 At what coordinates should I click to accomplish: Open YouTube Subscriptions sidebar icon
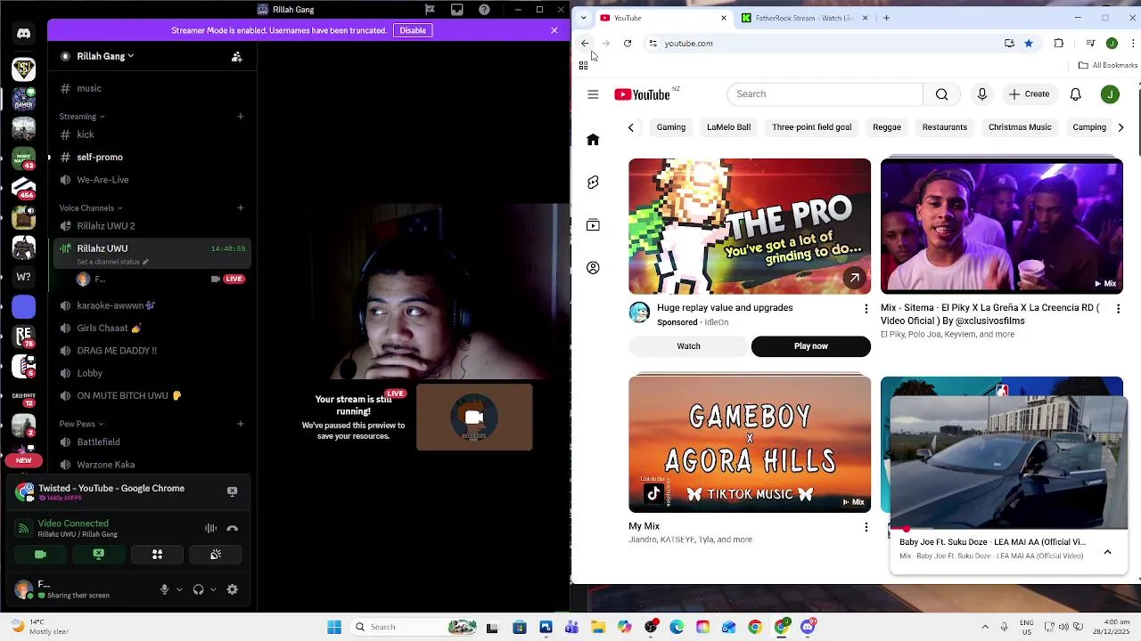pyautogui.click(x=593, y=225)
